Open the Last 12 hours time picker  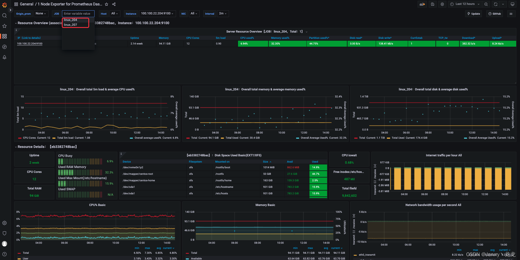pyautogui.click(x=465, y=4)
